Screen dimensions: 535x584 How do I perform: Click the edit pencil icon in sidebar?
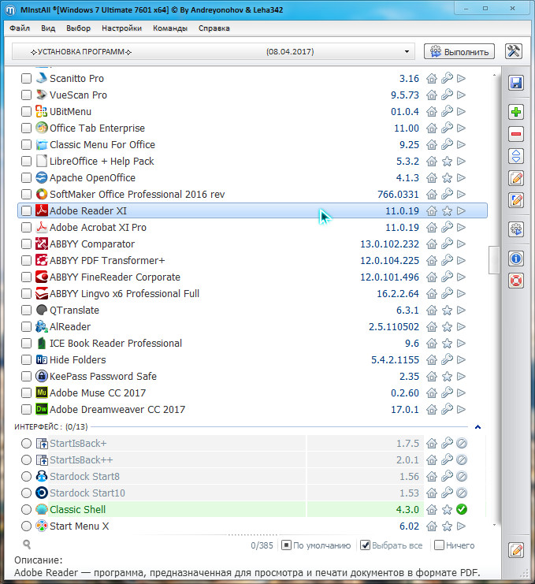(x=516, y=178)
